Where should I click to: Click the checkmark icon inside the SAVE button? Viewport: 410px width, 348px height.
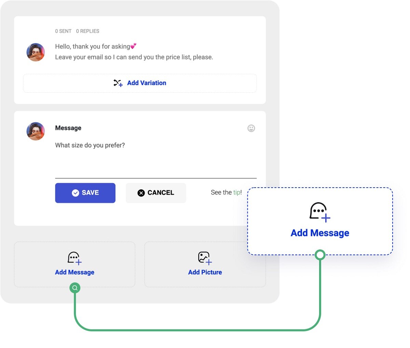pos(76,193)
